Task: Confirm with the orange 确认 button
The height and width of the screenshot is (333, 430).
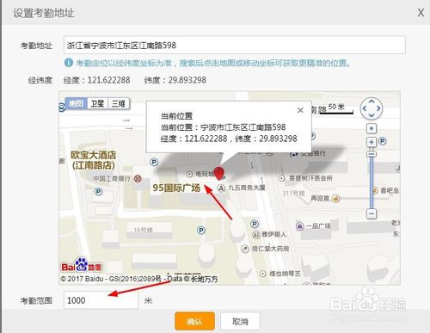Action: [x=194, y=322]
